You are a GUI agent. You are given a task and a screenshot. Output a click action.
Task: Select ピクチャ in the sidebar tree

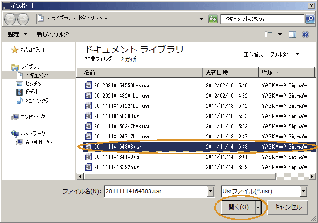pyautogui.click(x=33, y=84)
